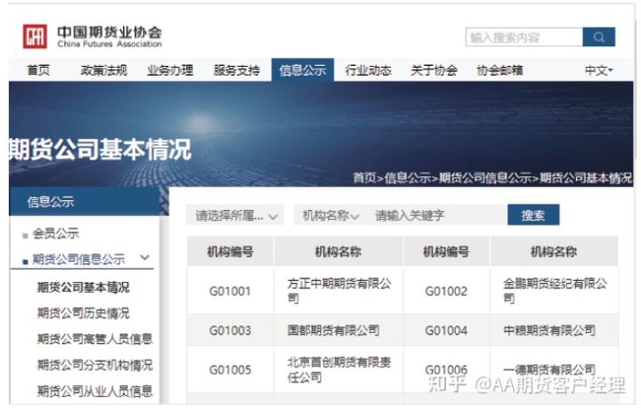The image size is (641, 411).
Task: Click the 期货公司信息公示 breadcrumb link
Action: point(485,178)
